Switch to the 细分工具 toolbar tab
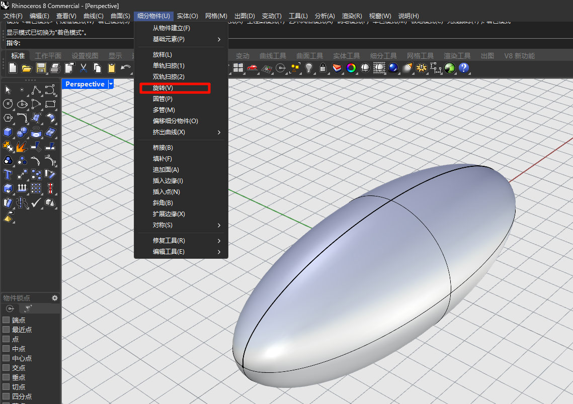Screen dimensions: 573x404 click(383, 56)
